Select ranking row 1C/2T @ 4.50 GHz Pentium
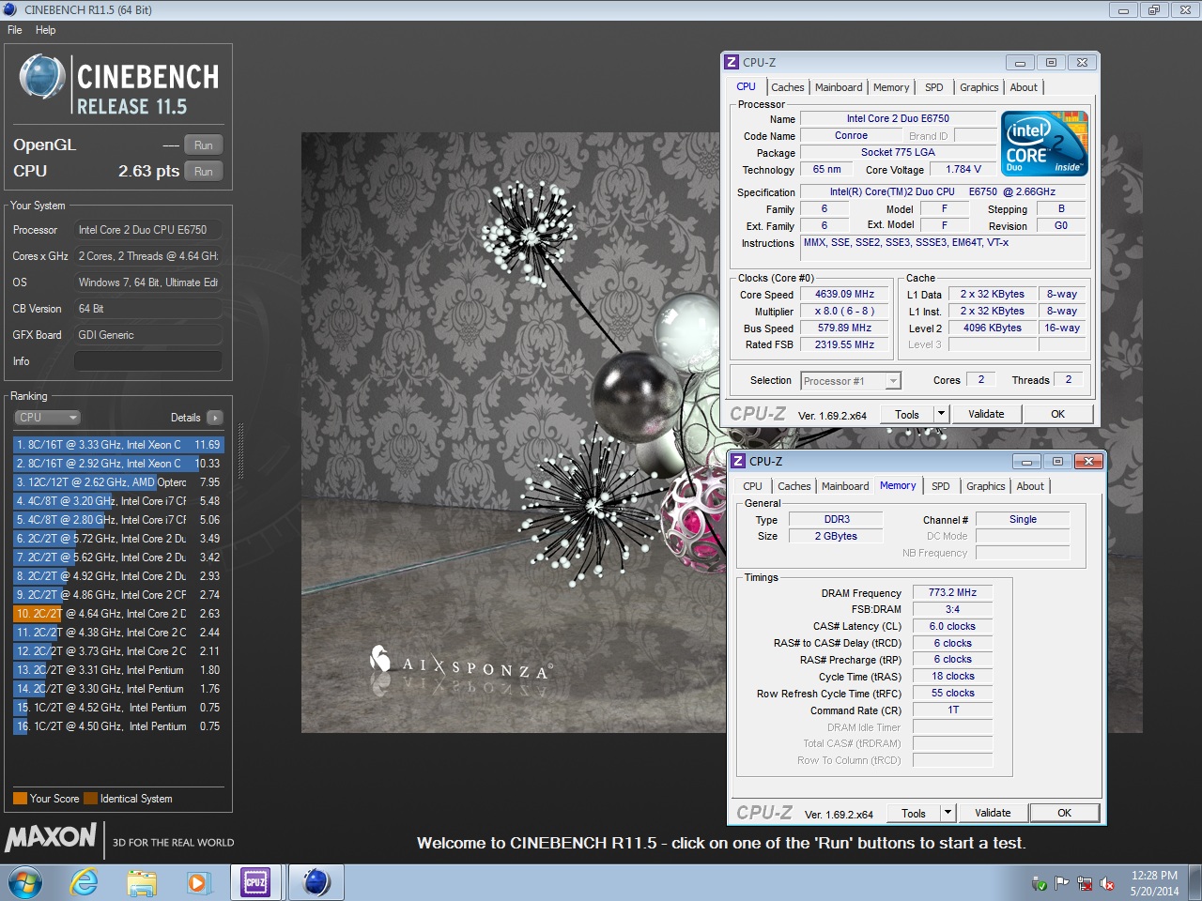 point(118,726)
